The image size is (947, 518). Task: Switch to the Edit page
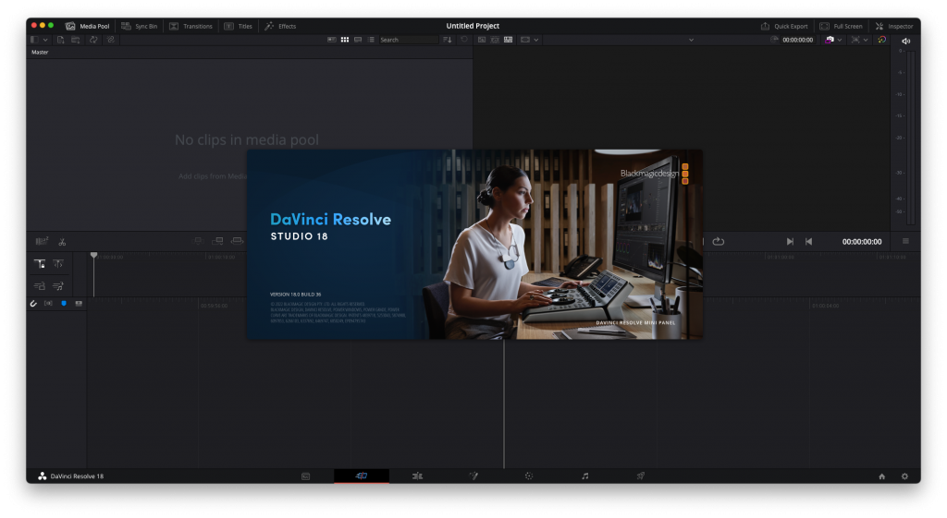click(x=417, y=476)
